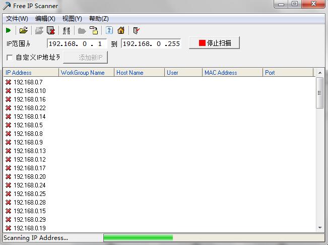Click the scroll down arrow of list

319,228
